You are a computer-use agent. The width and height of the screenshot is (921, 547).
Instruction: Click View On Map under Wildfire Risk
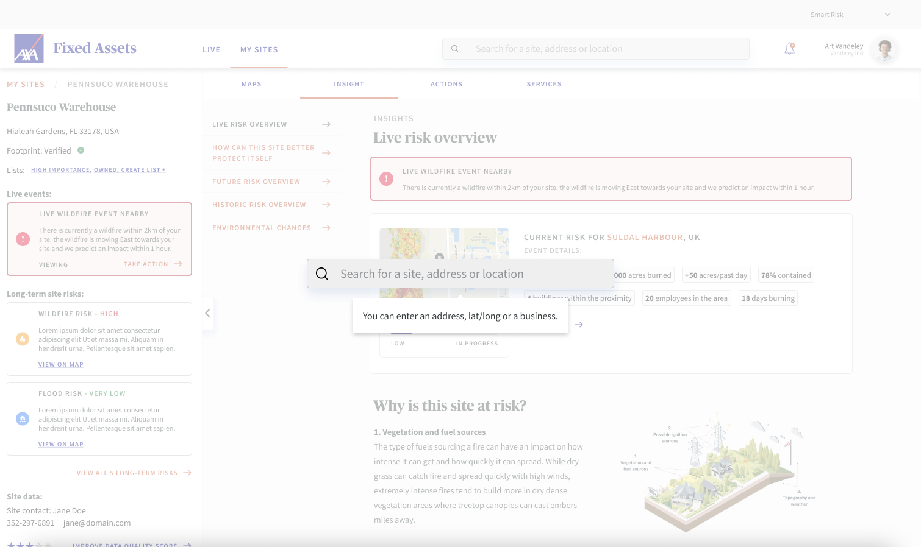click(x=61, y=364)
